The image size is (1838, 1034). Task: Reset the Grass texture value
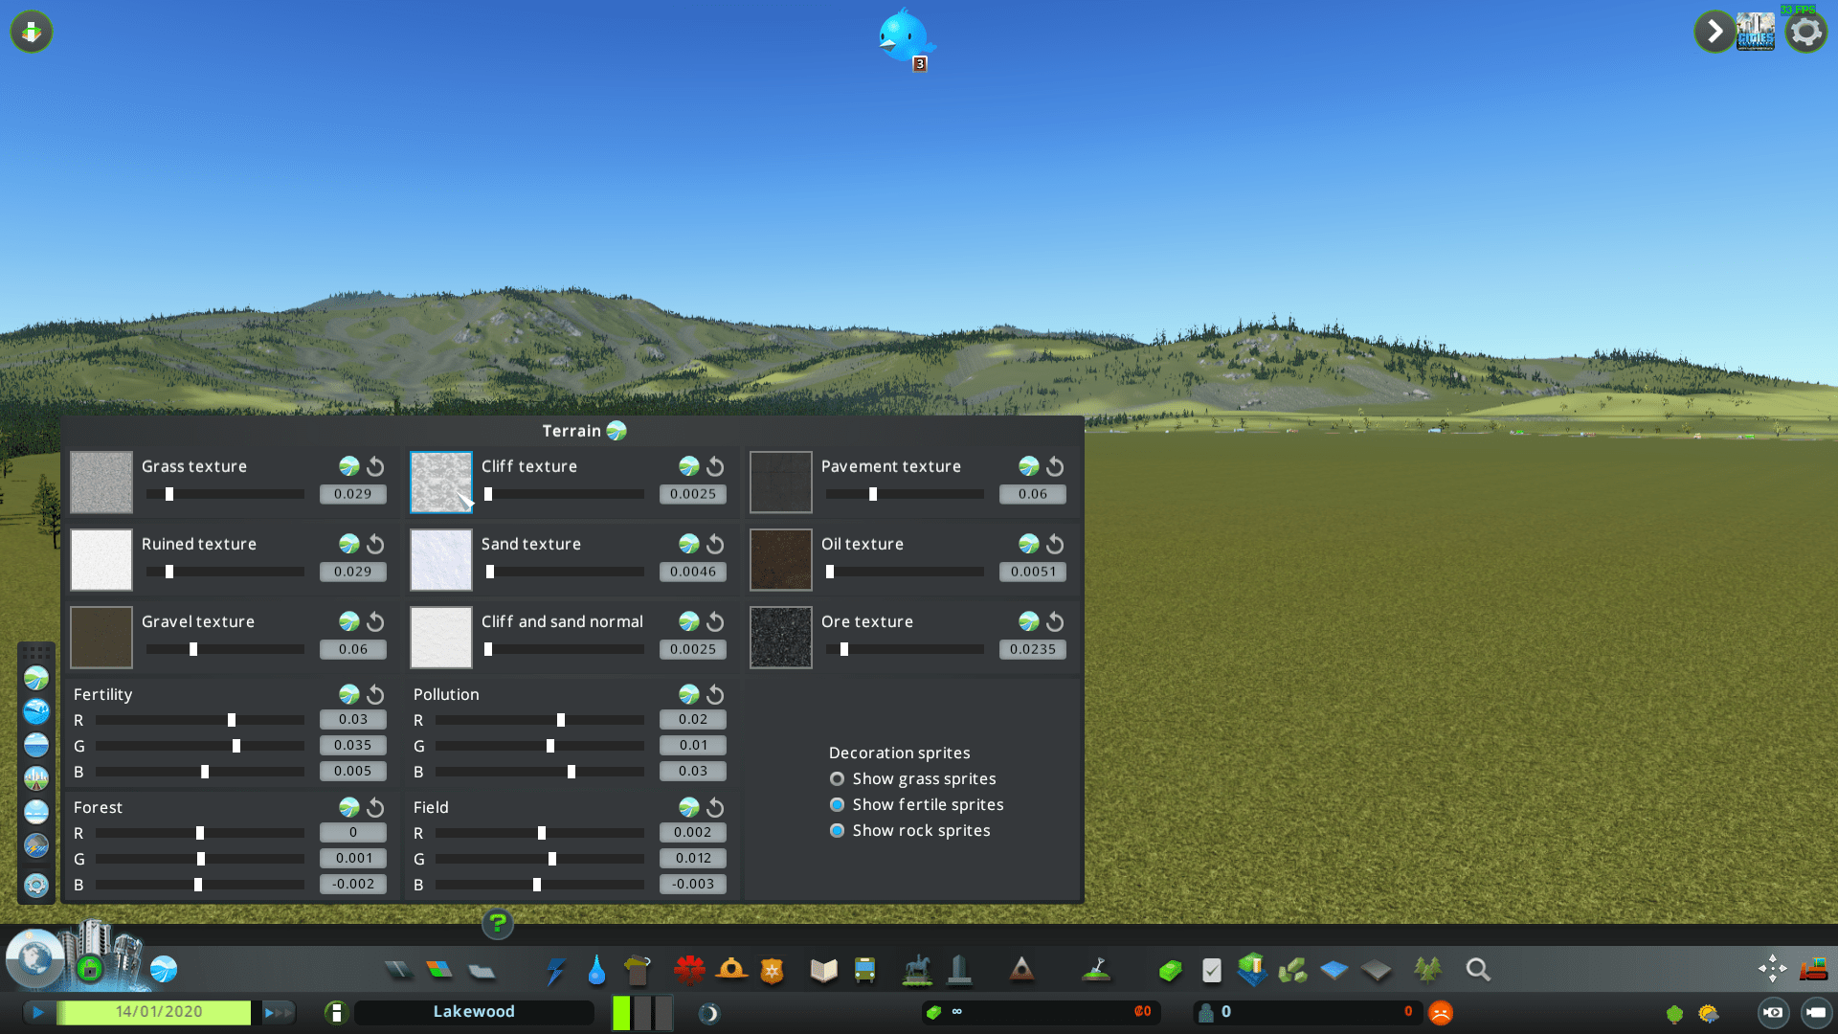pos(375,466)
